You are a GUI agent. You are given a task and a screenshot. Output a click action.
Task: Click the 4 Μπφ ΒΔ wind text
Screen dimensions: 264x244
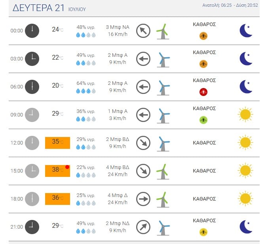pos(118,167)
